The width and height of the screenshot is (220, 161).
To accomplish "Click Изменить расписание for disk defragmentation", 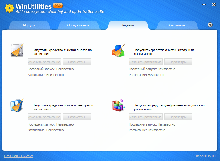I will [x=145, y=117].
